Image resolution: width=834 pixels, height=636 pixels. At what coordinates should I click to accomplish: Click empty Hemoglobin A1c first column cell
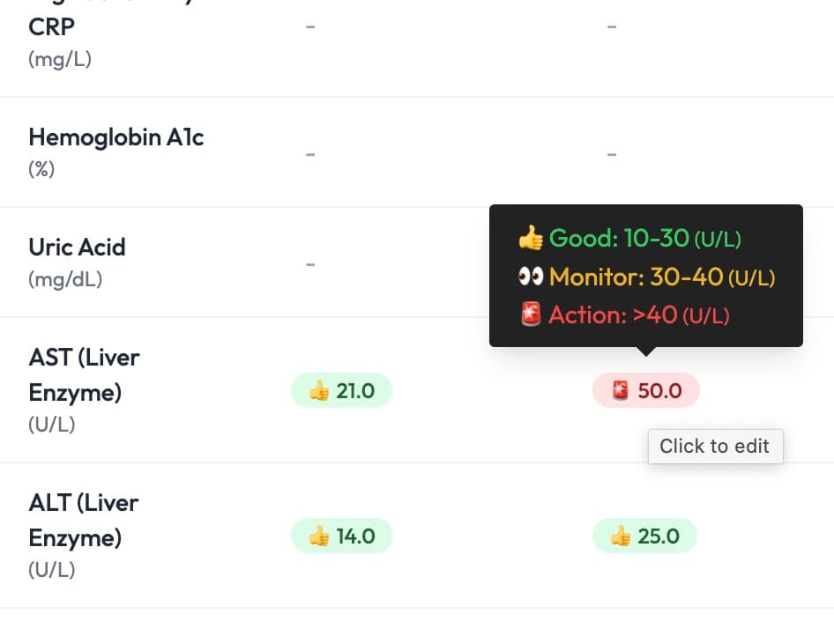310,155
